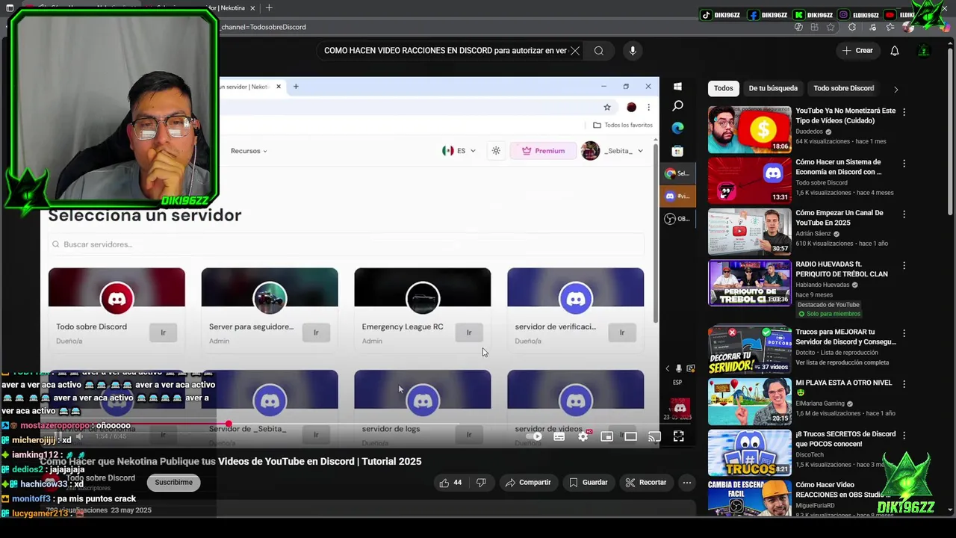Toggle subtitles in the player

[x=559, y=436]
